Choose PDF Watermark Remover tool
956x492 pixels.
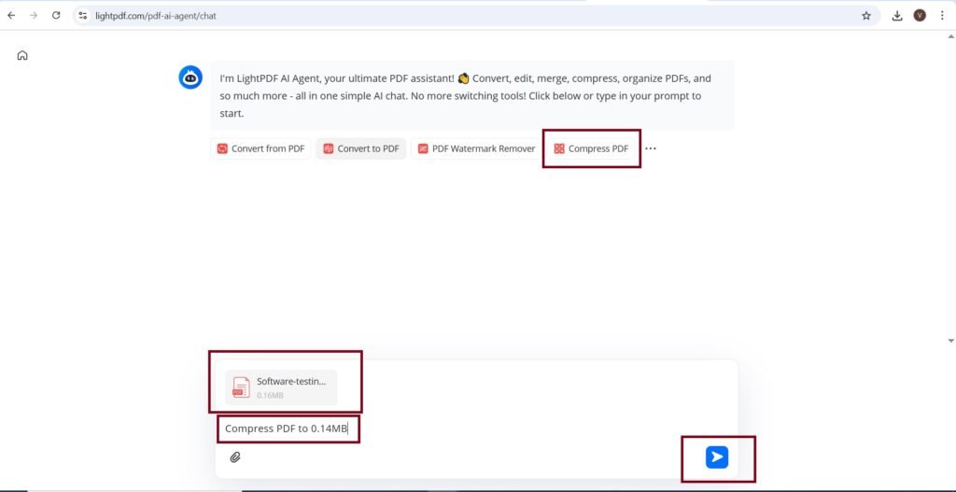476,148
